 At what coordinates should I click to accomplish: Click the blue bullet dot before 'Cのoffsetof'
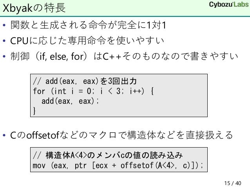(4, 135)
